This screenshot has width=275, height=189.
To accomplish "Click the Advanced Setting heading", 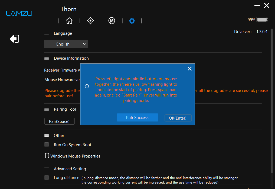I will coord(70,169).
